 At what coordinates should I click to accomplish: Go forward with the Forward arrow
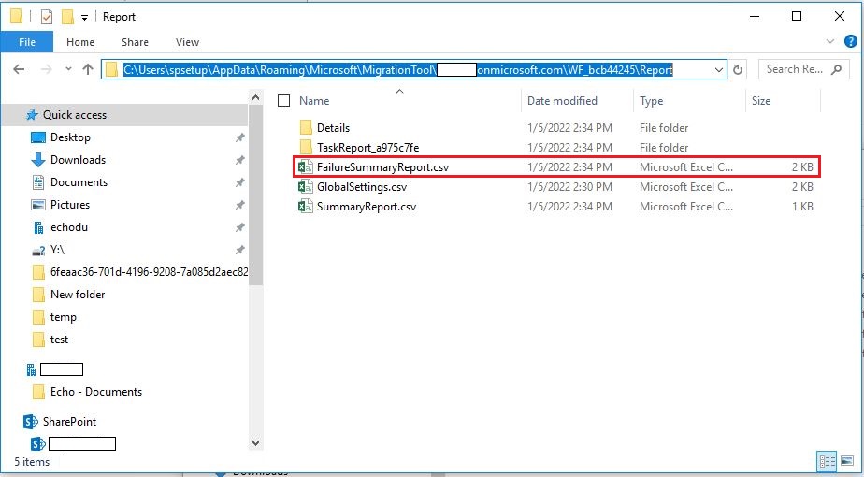pos(47,69)
